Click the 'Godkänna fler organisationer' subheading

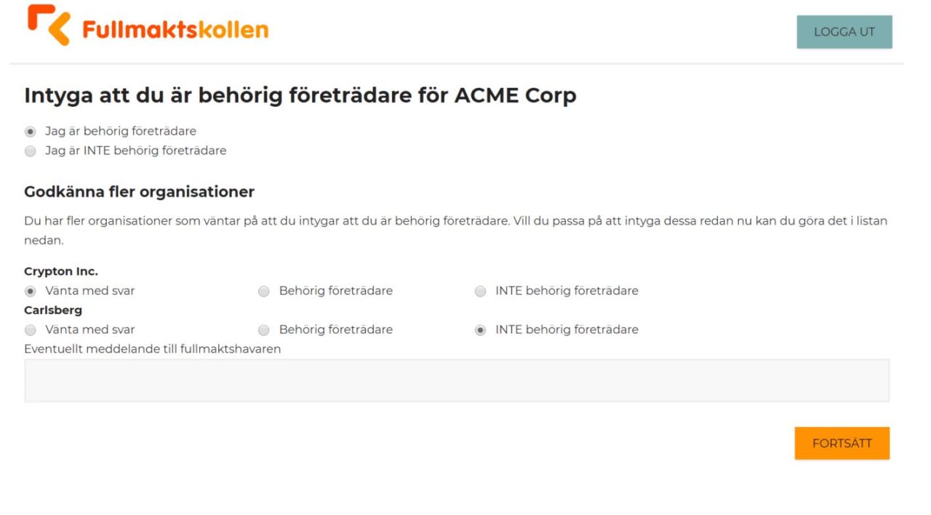click(139, 192)
